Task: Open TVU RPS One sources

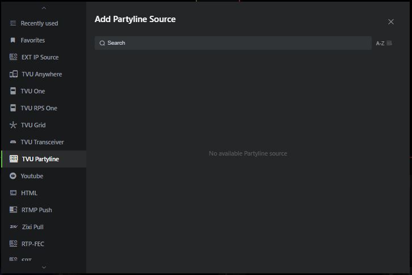Action: pyautogui.click(x=44, y=108)
